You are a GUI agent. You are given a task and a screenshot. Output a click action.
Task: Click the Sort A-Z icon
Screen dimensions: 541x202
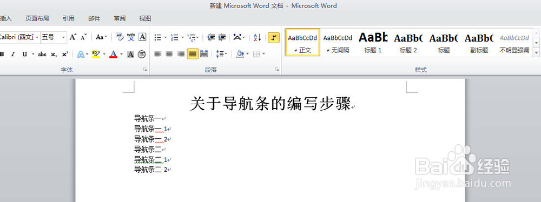pyautogui.click(x=257, y=37)
